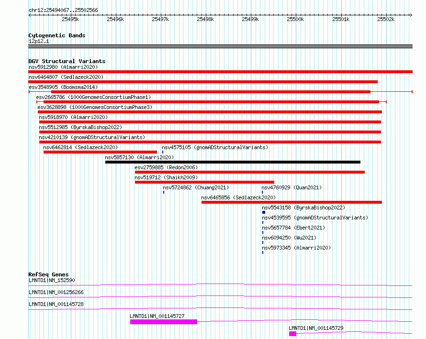This screenshot has height=339, width=426.
Task: Click nsv5543158 (ByrskaBishop2022) label
Action: pyautogui.click(x=303, y=208)
